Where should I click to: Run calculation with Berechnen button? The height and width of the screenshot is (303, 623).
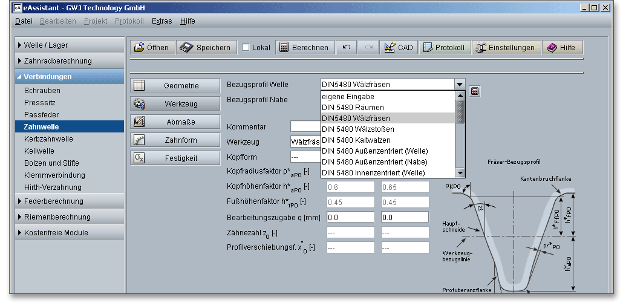[304, 48]
